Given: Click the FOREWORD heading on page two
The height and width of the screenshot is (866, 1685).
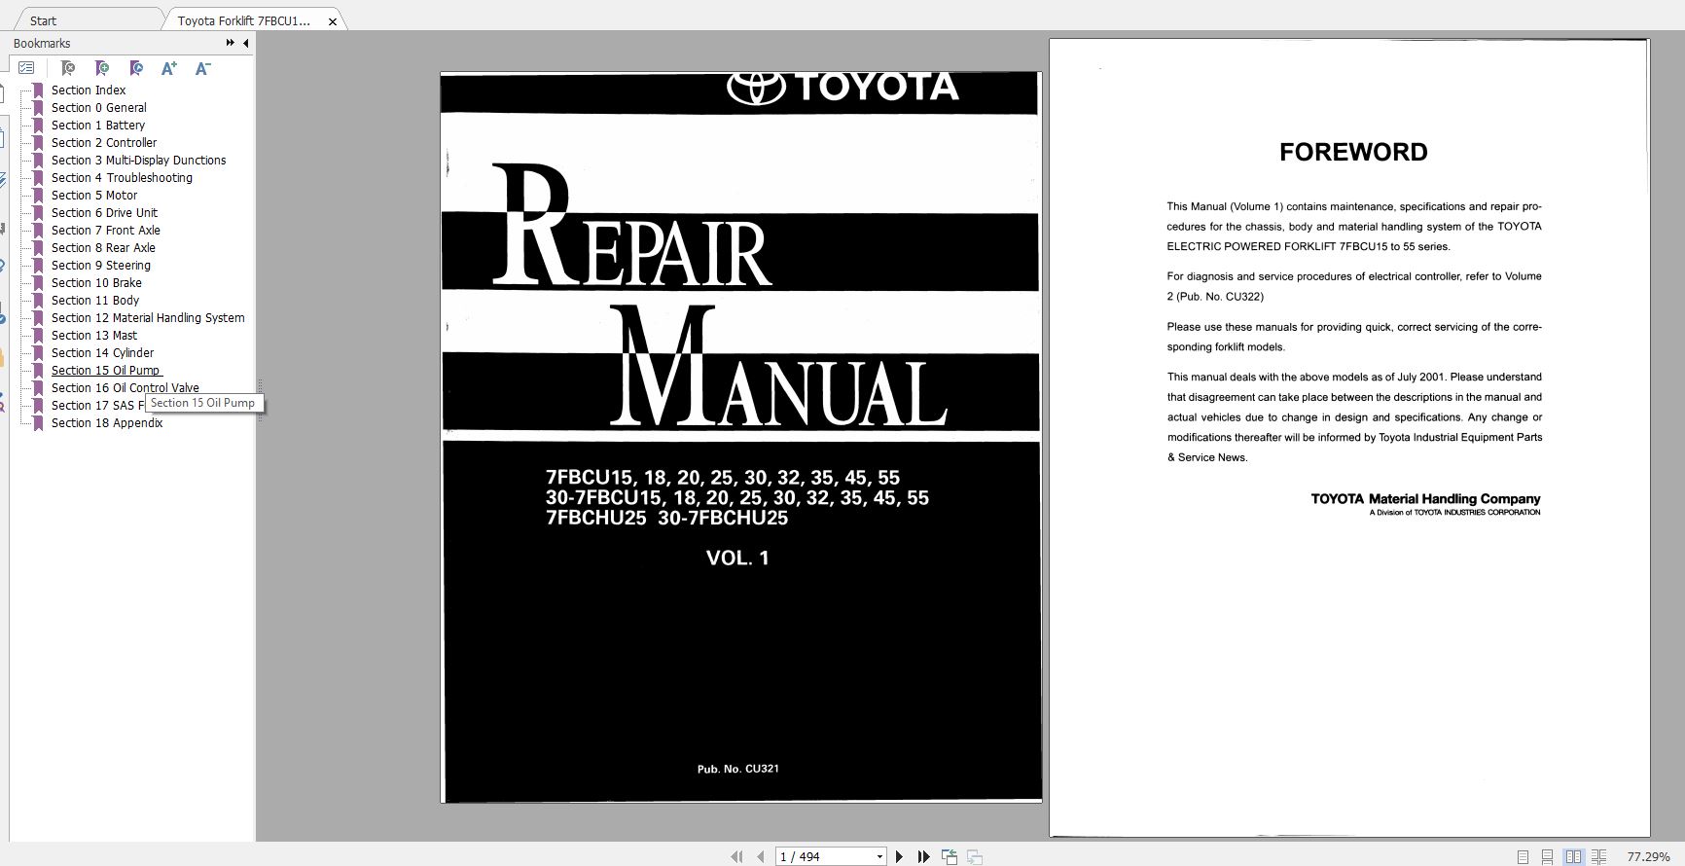Looking at the screenshot, I should (x=1353, y=152).
